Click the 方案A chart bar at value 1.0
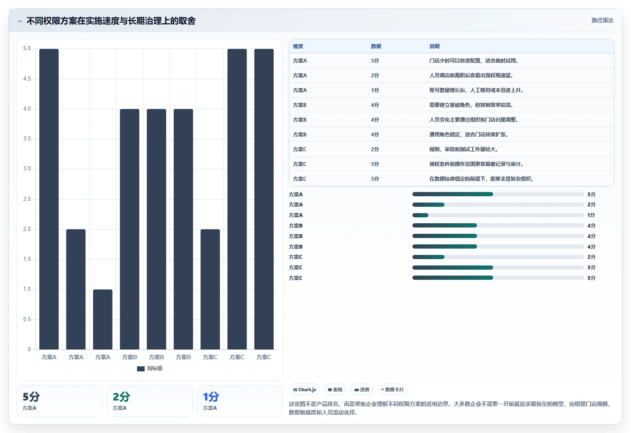The image size is (631, 433). click(x=103, y=319)
